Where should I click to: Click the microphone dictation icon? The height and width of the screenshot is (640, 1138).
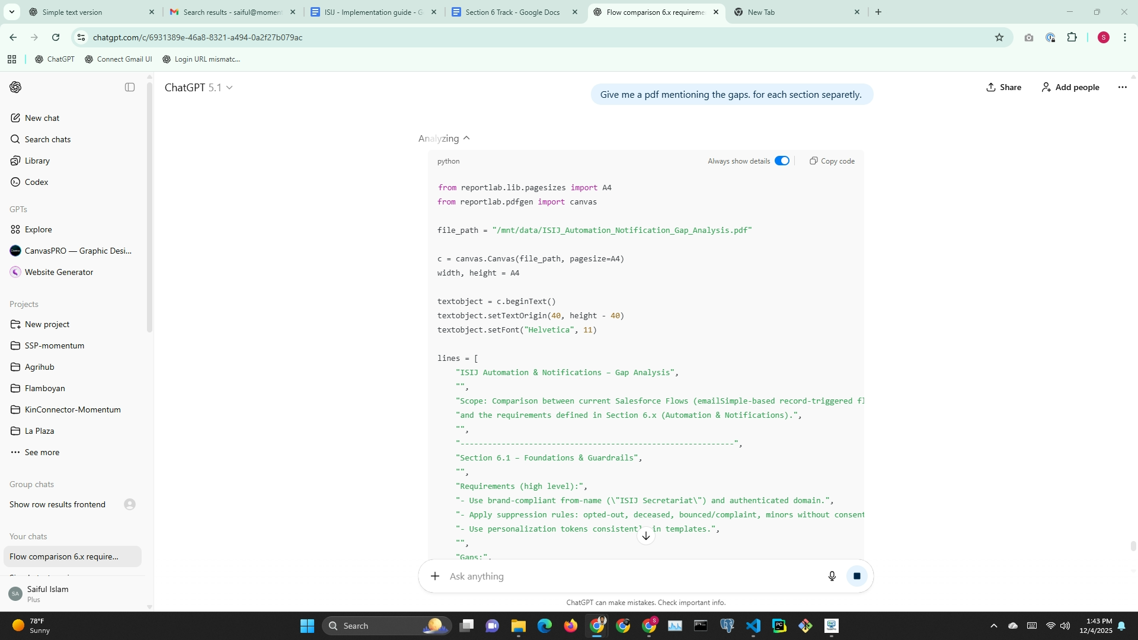point(832,576)
